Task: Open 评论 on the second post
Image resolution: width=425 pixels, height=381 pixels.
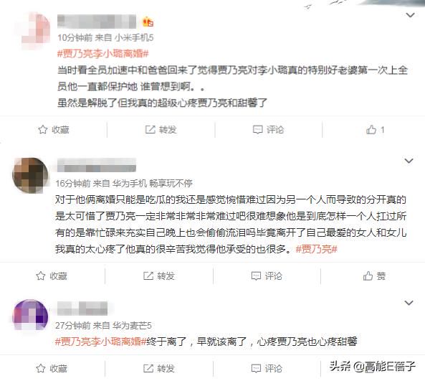Action: [x=267, y=276]
